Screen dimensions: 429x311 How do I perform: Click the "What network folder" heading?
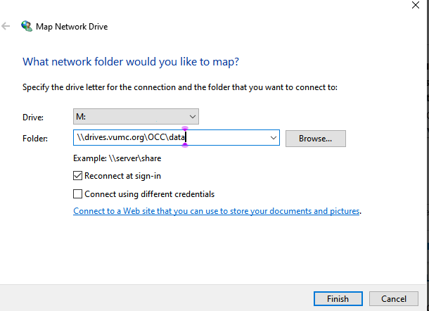(131, 62)
